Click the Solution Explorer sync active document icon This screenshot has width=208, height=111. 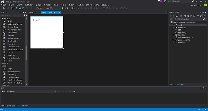185,16
